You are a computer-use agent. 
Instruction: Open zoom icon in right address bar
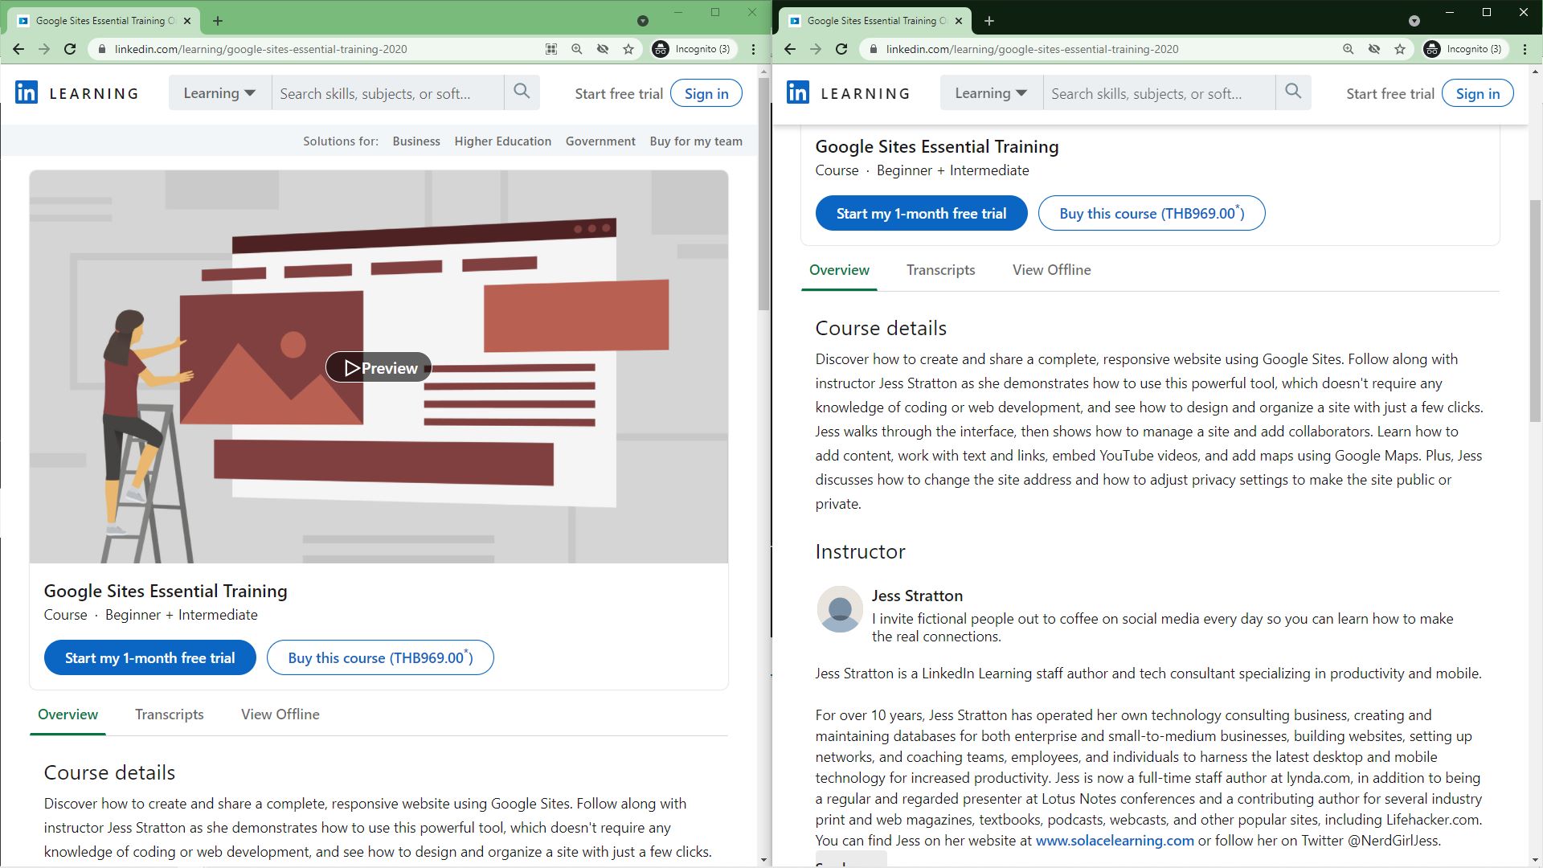click(x=1349, y=49)
